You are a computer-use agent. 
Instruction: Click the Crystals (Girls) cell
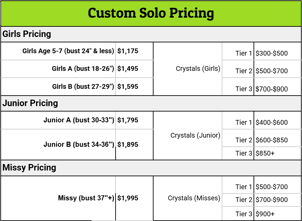[x=198, y=69]
